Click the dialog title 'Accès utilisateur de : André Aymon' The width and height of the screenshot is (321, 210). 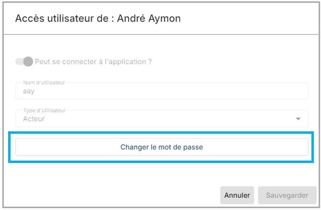point(98,19)
